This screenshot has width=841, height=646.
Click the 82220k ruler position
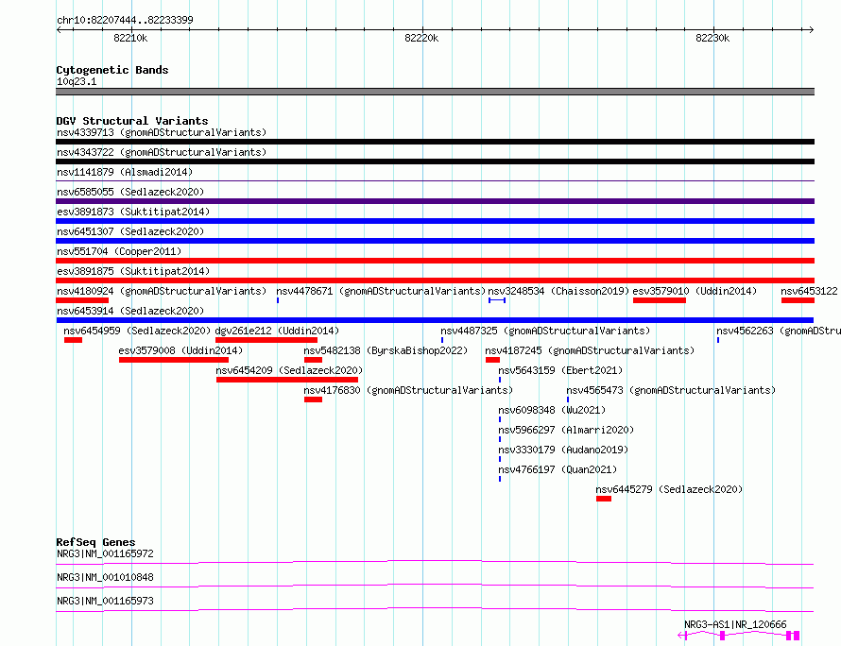click(421, 38)
